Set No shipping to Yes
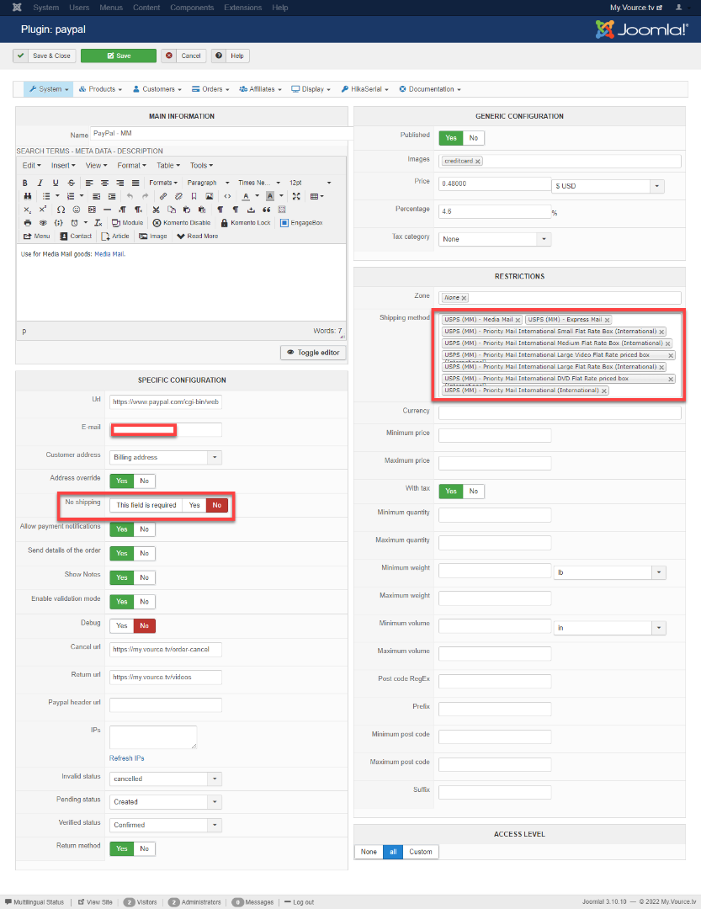Screen dimensions: 701x909 point(194,506)
